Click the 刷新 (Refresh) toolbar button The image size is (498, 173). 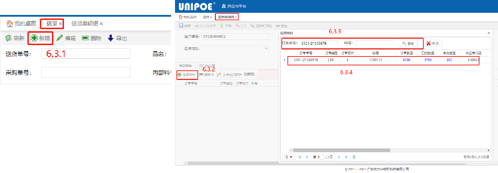[15, 38]
